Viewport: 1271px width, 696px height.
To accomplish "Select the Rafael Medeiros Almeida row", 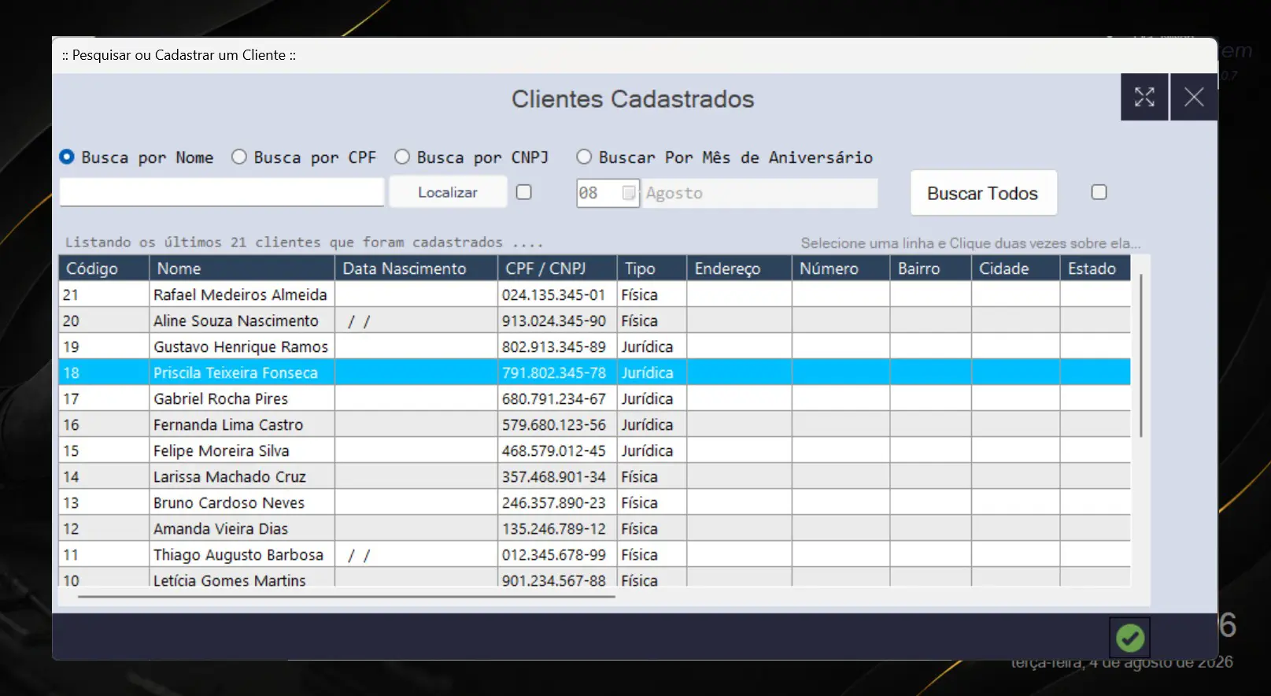I will (x=594, y=294).
